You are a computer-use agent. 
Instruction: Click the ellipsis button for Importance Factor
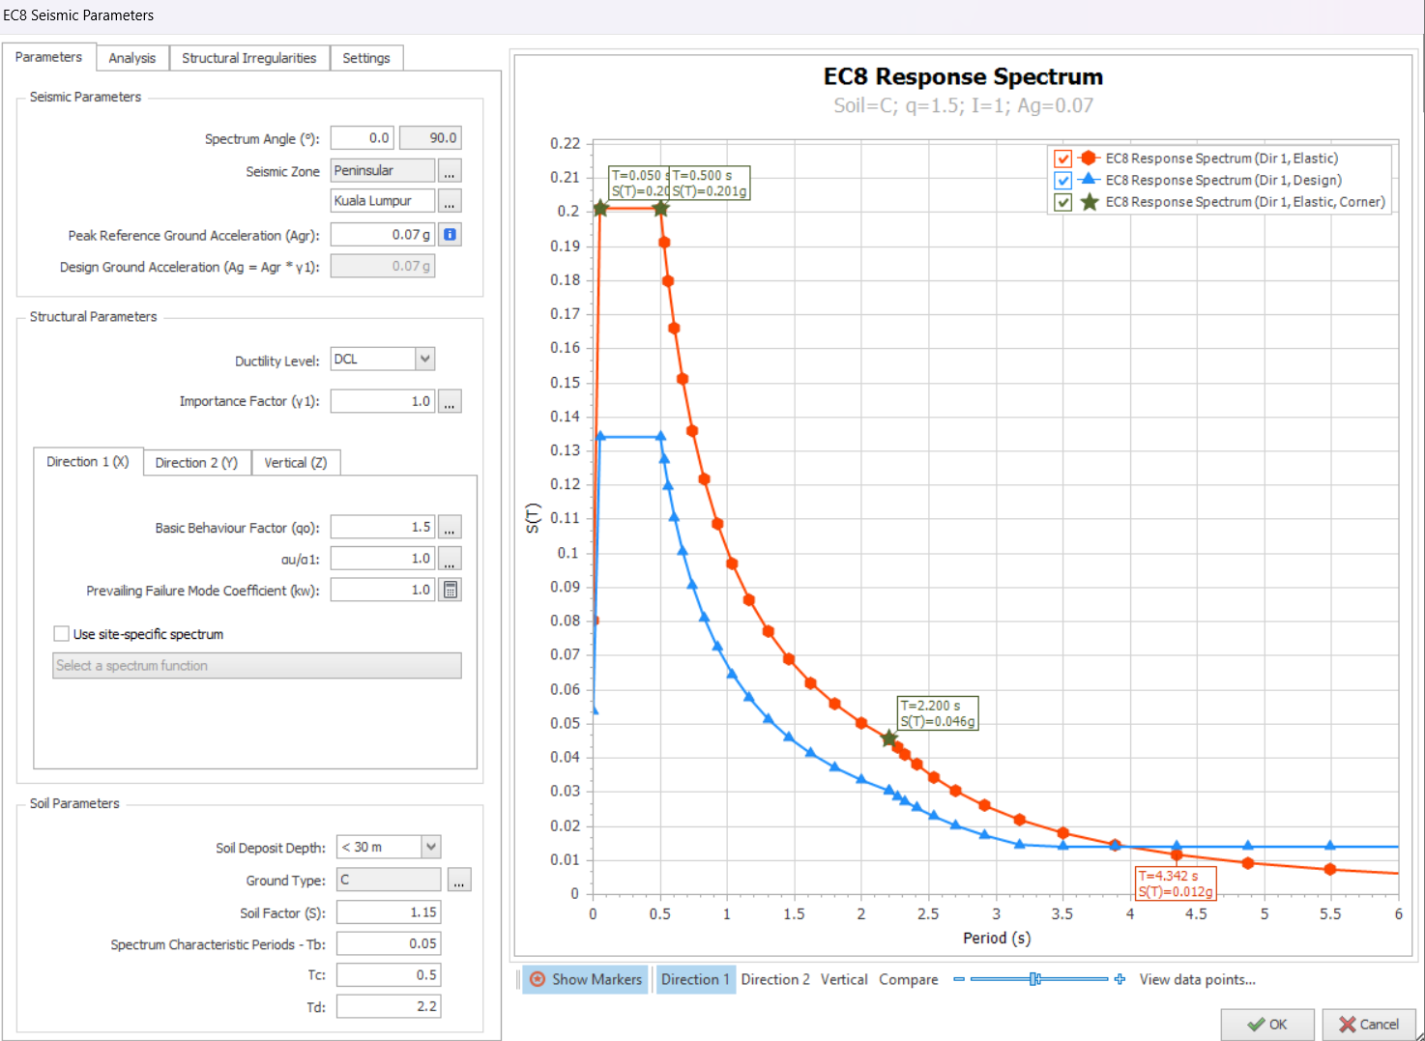pyautogui.click(x=450, y=401)
